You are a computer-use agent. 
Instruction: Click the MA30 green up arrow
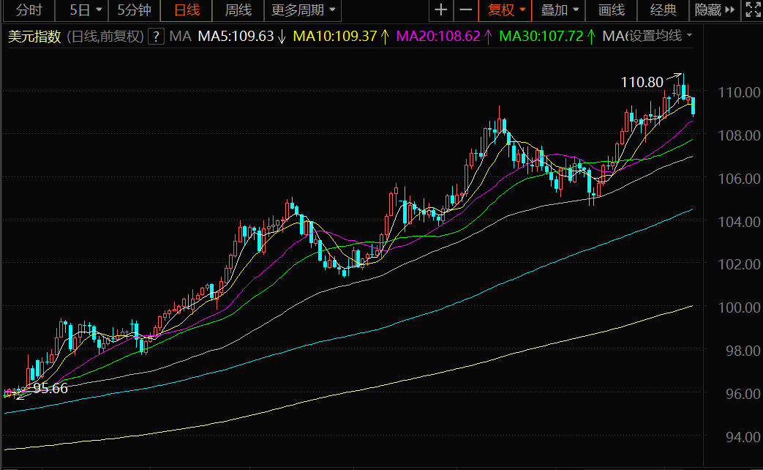pos(590,37)
